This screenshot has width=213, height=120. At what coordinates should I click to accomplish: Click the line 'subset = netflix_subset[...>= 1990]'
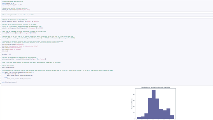click(23, 28)
